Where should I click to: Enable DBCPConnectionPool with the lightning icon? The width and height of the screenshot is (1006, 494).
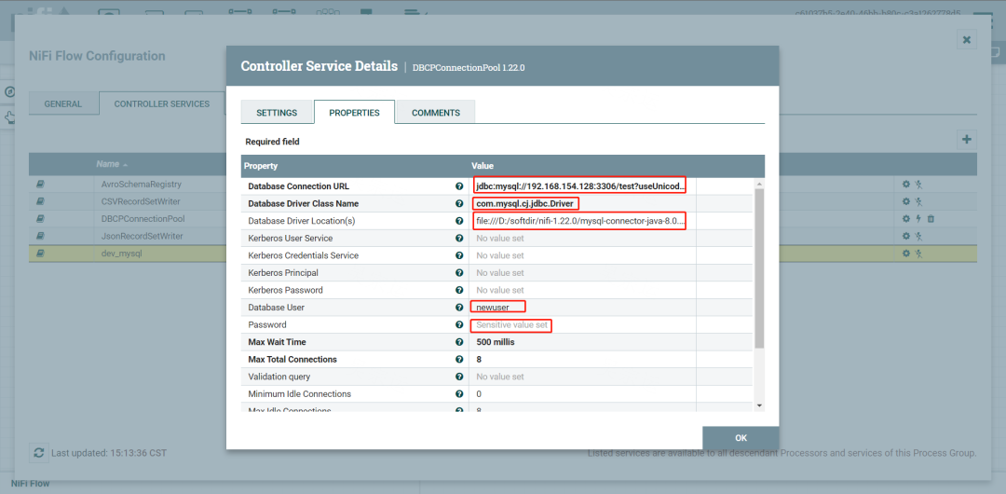coord(918,219)
